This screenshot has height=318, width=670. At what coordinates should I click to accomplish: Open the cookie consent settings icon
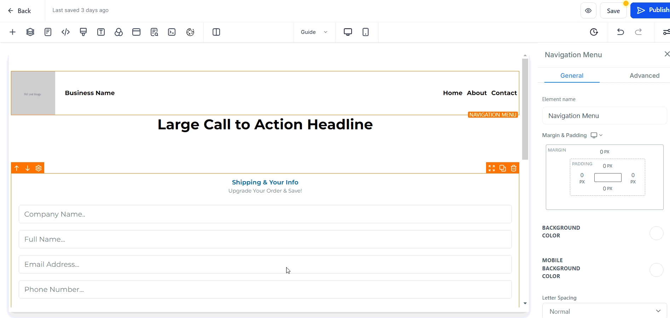(x=190, y=32)
